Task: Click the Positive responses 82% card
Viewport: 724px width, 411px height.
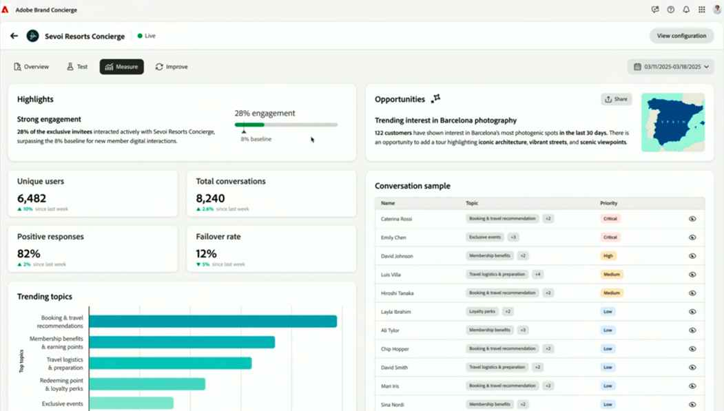Action: (x=92, y=249)
